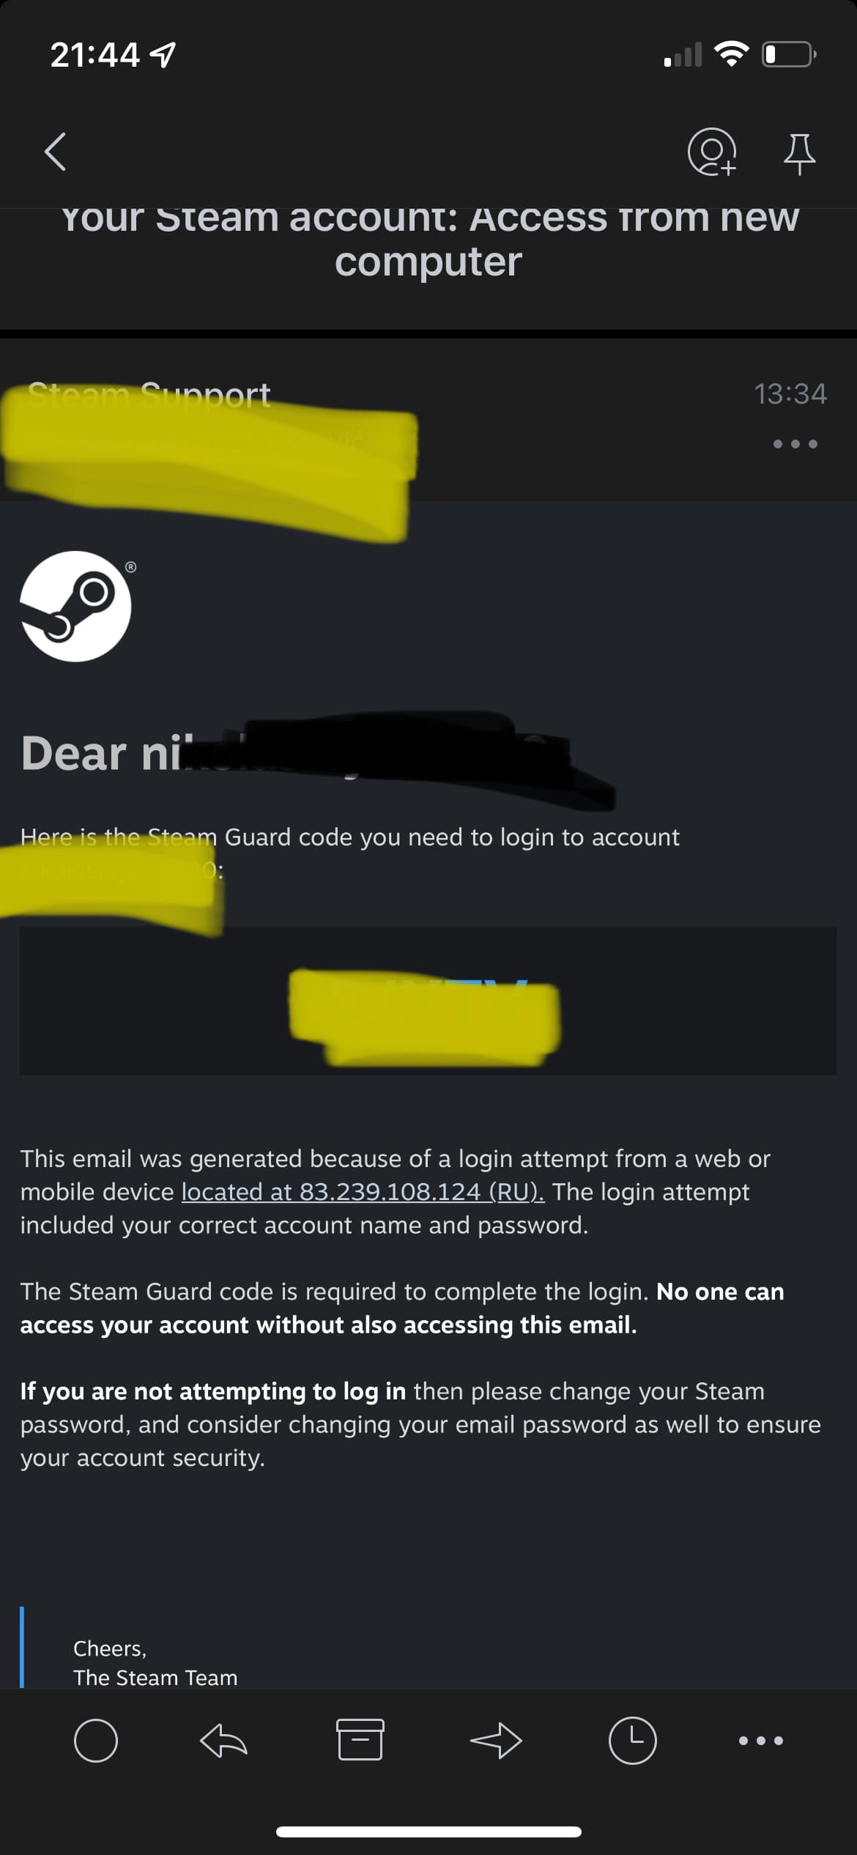Tap the Wi-Fi status icon
The image size is (857, 1855).
pos(731,53)
